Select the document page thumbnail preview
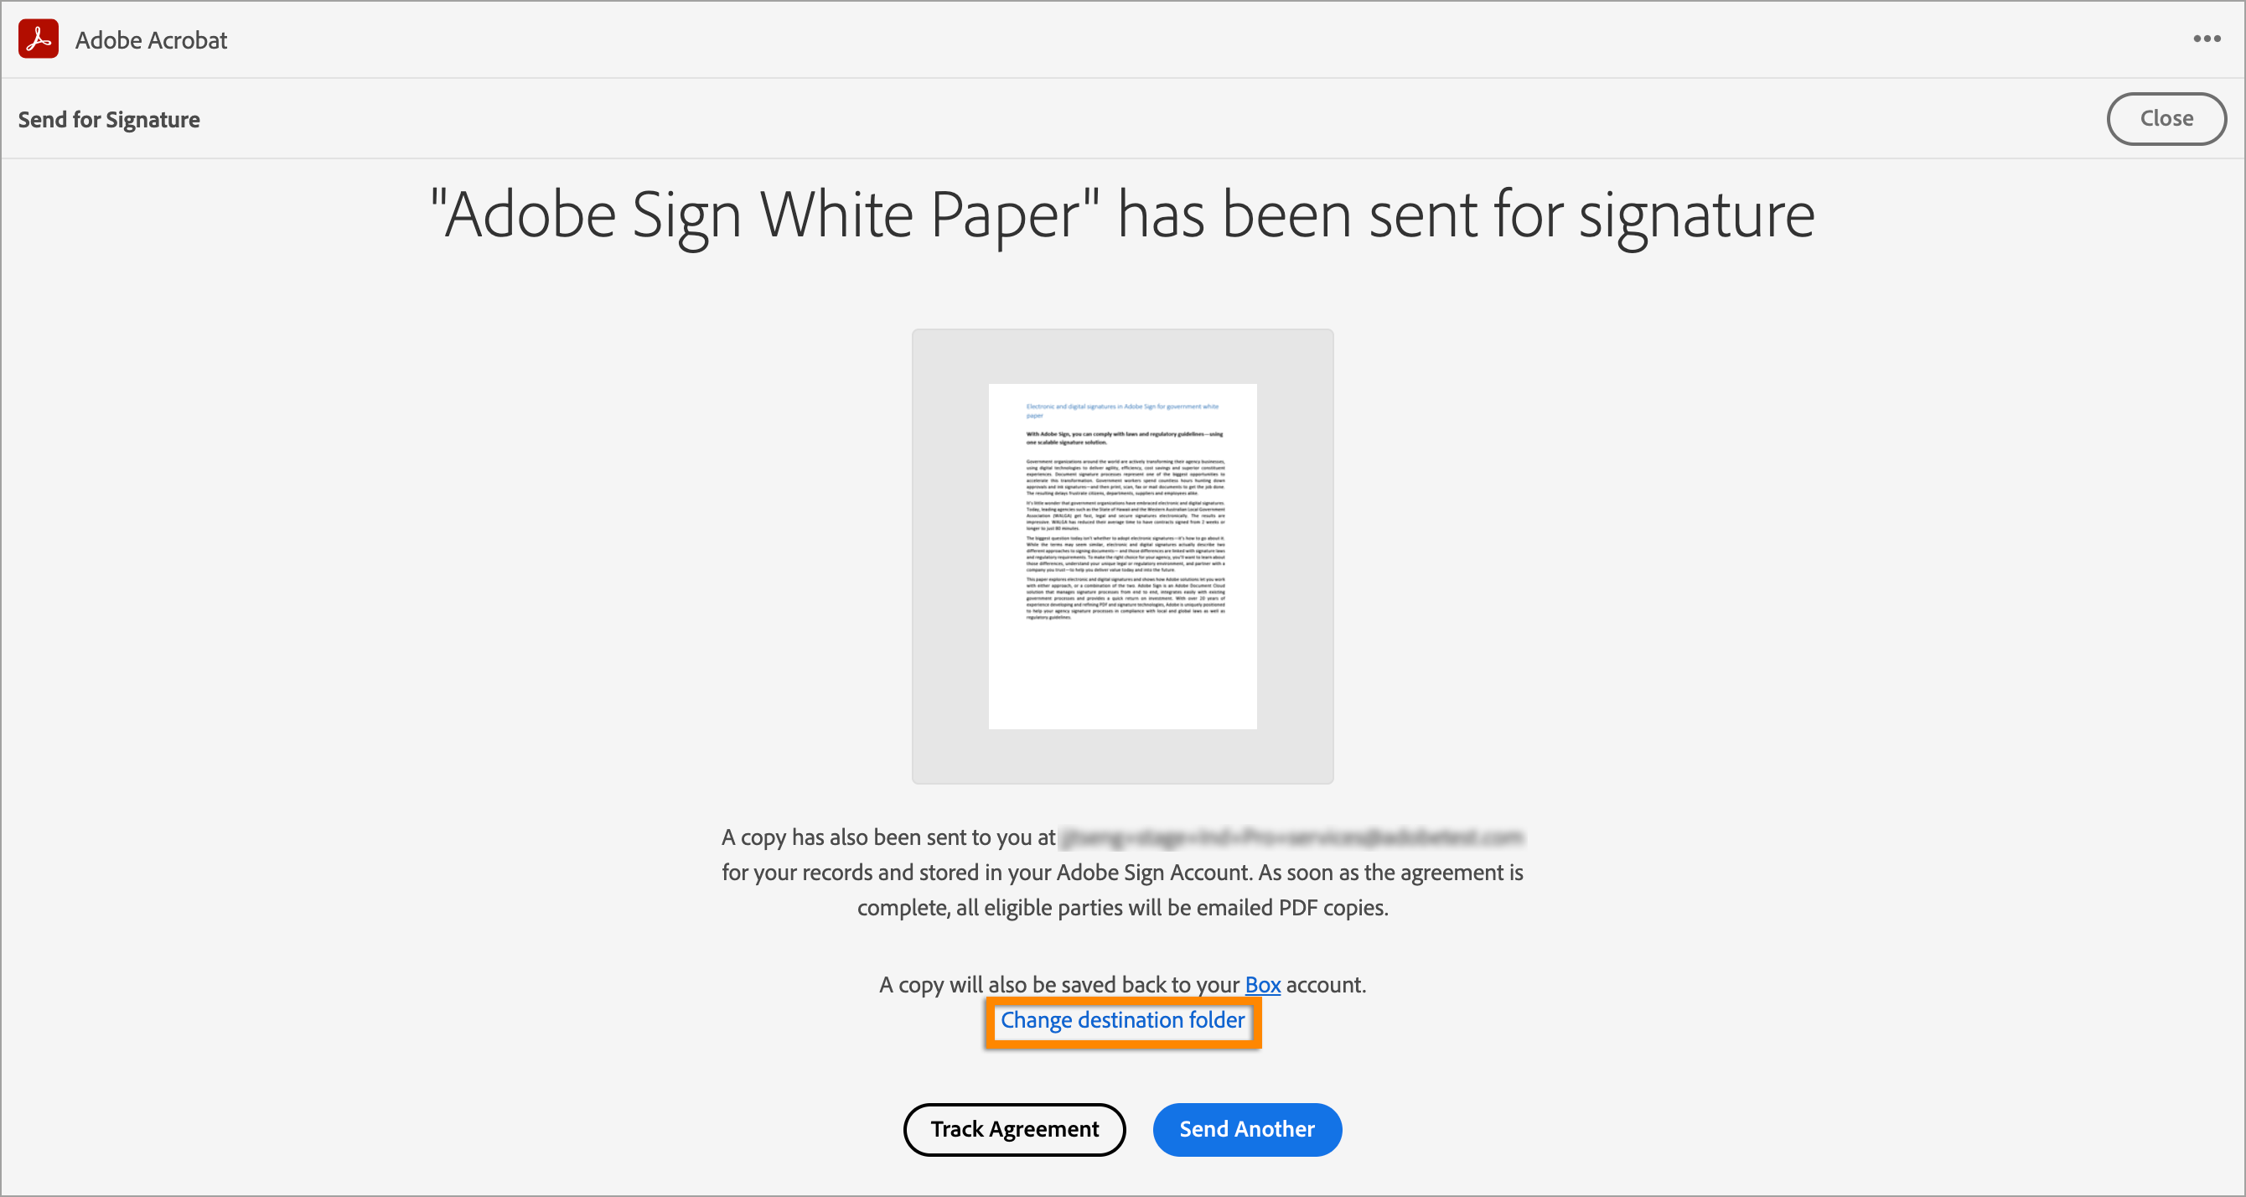The image size is (2246, 1197). (1122, 556)
